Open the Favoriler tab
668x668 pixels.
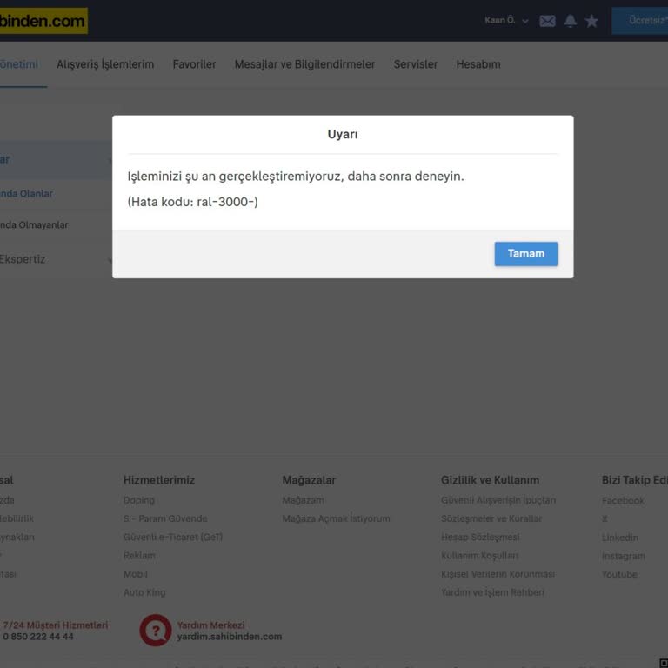tap(194, 64)
